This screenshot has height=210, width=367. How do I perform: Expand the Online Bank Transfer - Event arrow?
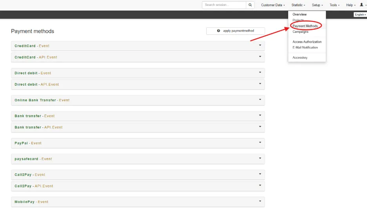pyautogui.click(x=260, y=99)
